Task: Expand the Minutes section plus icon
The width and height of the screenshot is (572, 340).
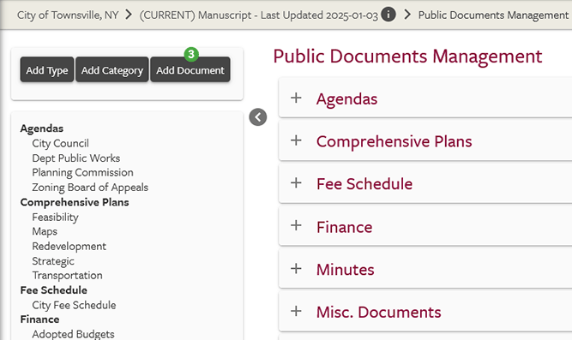Action: 296,269
